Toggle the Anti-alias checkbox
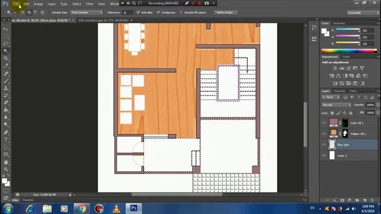Screen dimensions: 381x214 click(138, 12)
